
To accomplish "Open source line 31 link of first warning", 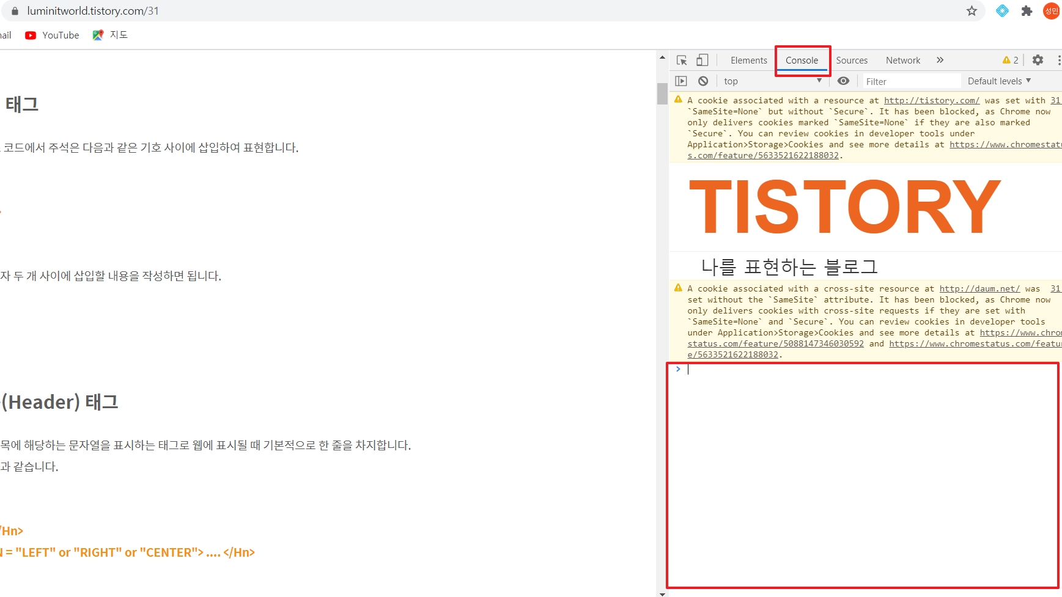I will (x=1056, y=100).
